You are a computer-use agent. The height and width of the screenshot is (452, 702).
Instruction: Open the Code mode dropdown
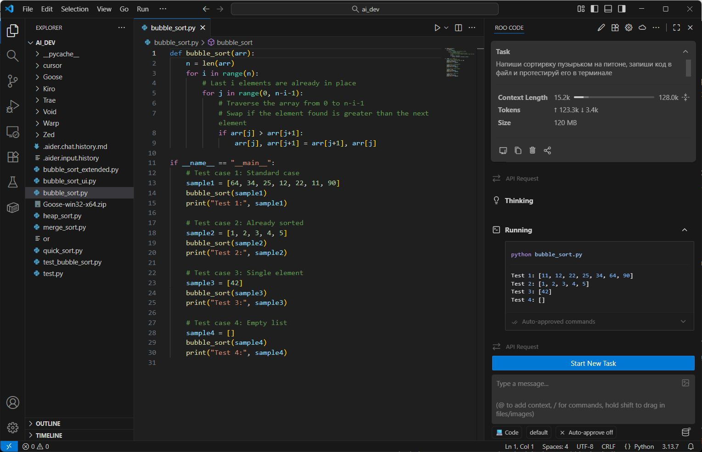507,432
